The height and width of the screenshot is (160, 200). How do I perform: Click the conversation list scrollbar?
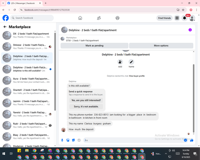(55, 71)
